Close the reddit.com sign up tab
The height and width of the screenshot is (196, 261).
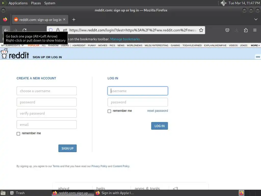pyautogui.click(x=64, y=19)
